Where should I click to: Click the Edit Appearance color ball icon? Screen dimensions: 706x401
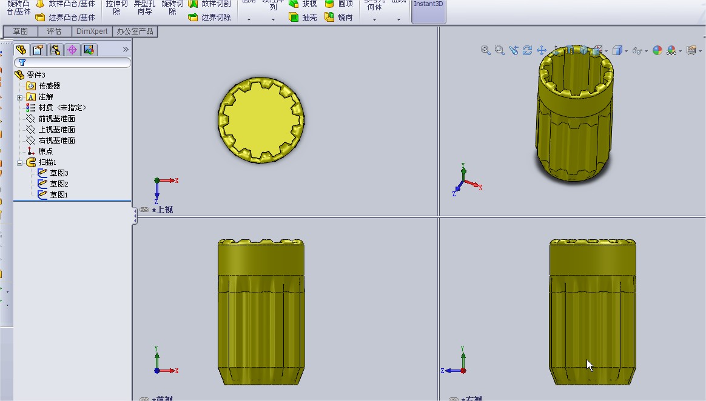[x=657, y=50]
